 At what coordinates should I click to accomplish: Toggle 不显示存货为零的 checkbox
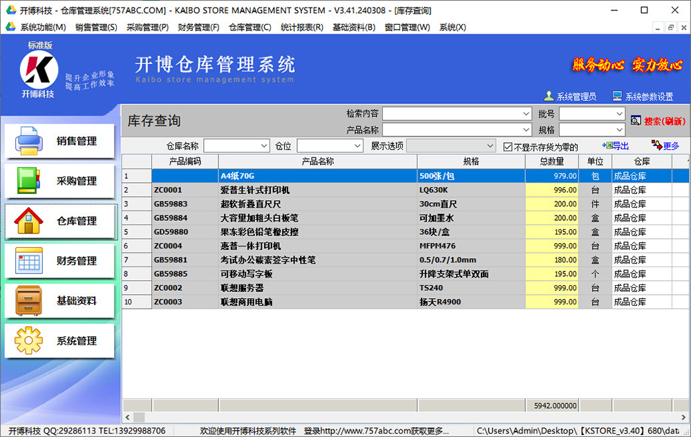508,146
